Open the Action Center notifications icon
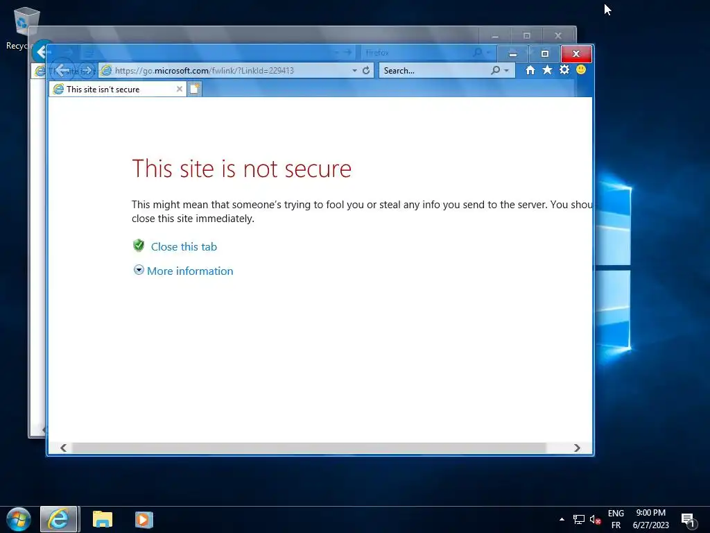The image size is (710, 533). [689, 520]
